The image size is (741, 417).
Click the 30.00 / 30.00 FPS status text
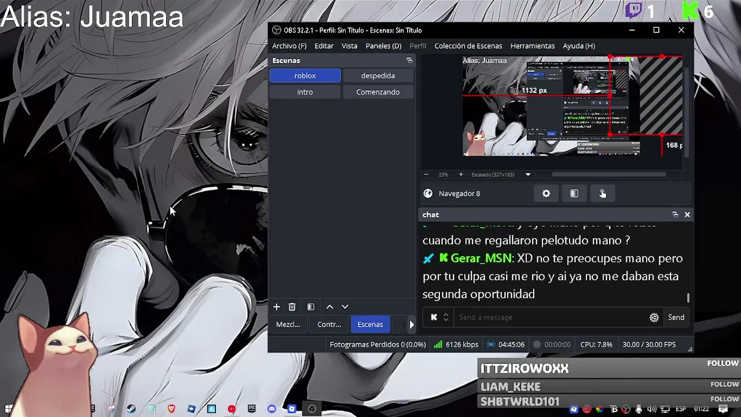point(649,344)
